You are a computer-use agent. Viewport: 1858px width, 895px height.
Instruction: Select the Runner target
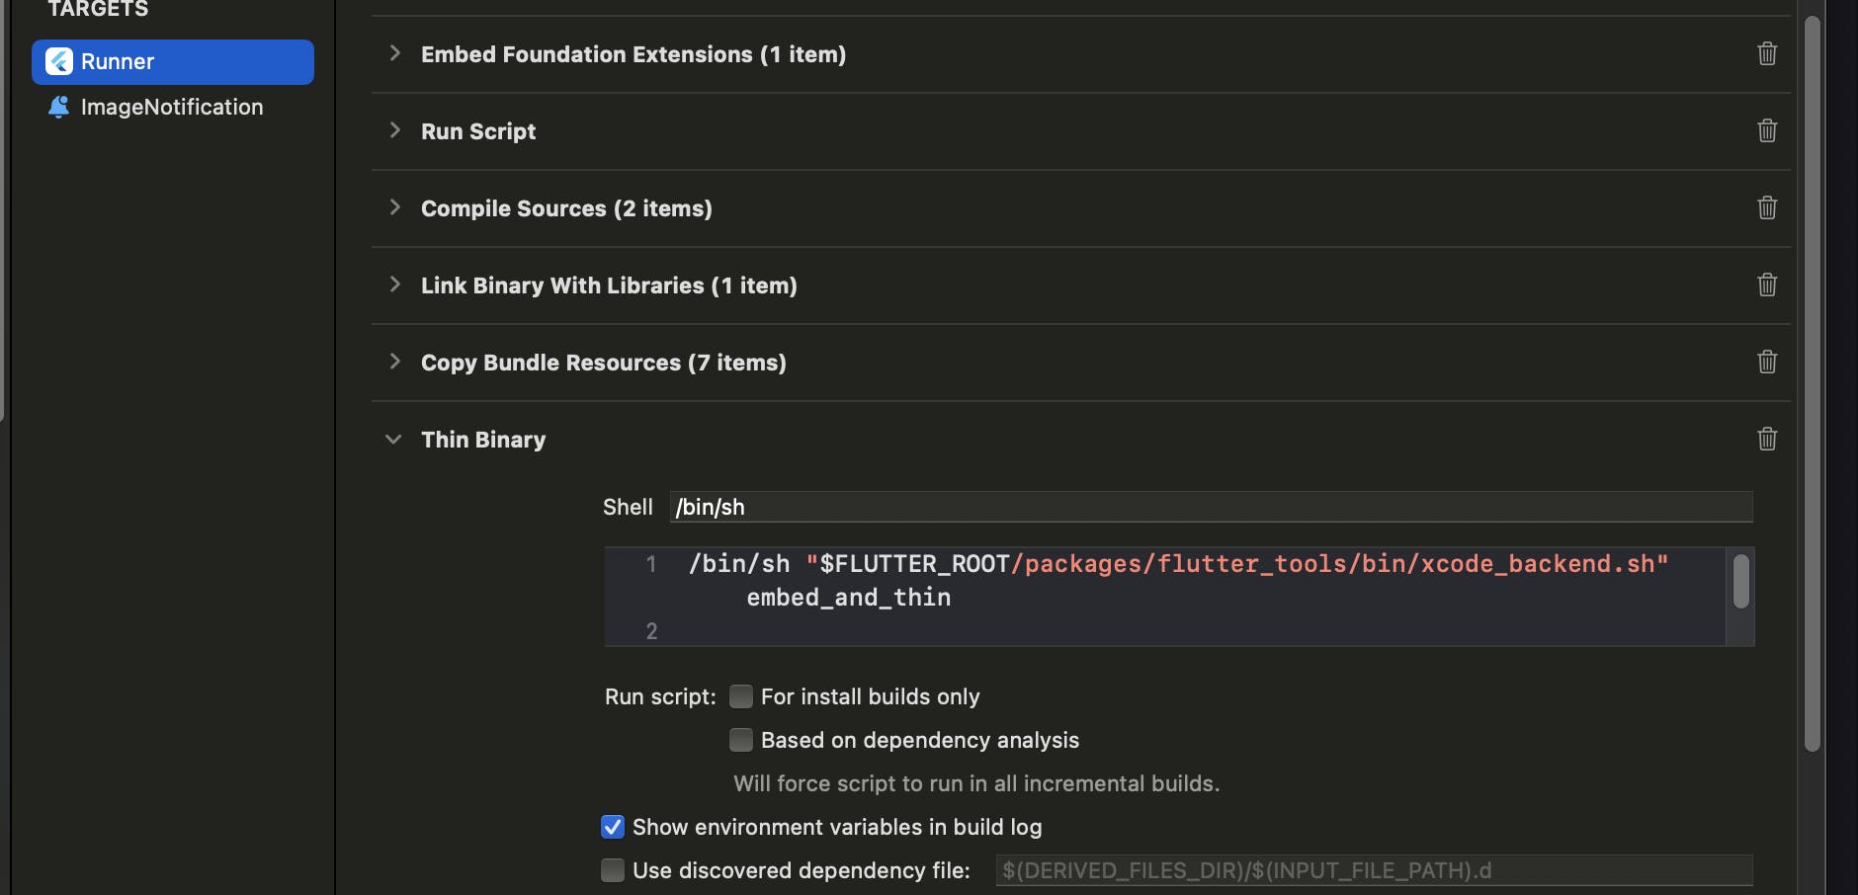pos(172,61)
